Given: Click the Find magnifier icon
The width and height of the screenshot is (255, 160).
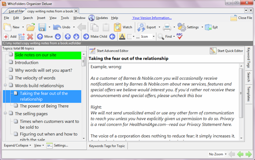Looking at the screenshot, I should point(161,36).
